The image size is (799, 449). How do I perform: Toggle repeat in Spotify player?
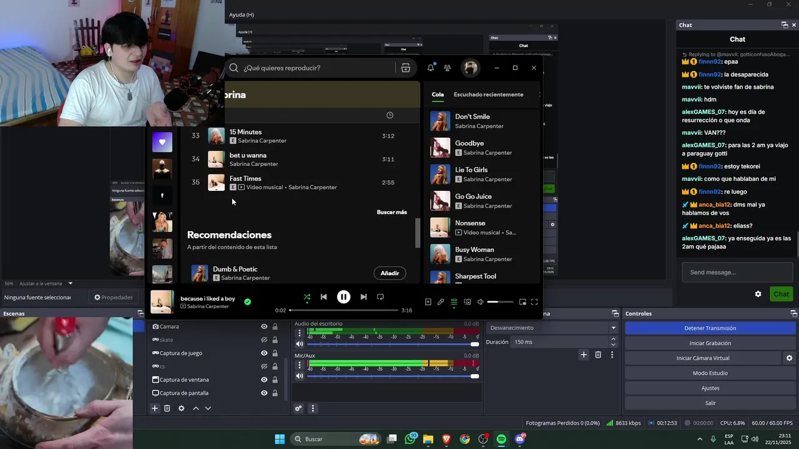point(380,297)
